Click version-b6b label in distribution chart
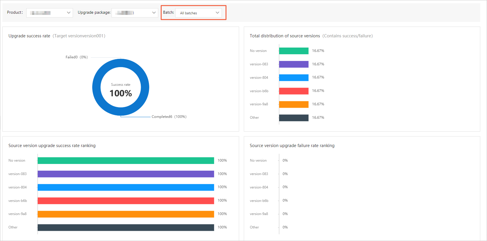This screenshot has height=241, width=487. 259,91
